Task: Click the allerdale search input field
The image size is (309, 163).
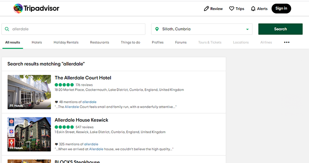Action: tap(73, 29)
